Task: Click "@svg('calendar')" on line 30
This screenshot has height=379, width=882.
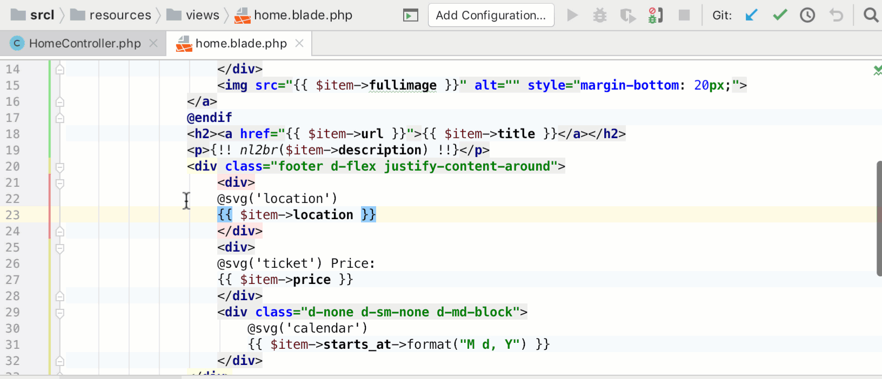Action: pos(308,328)
